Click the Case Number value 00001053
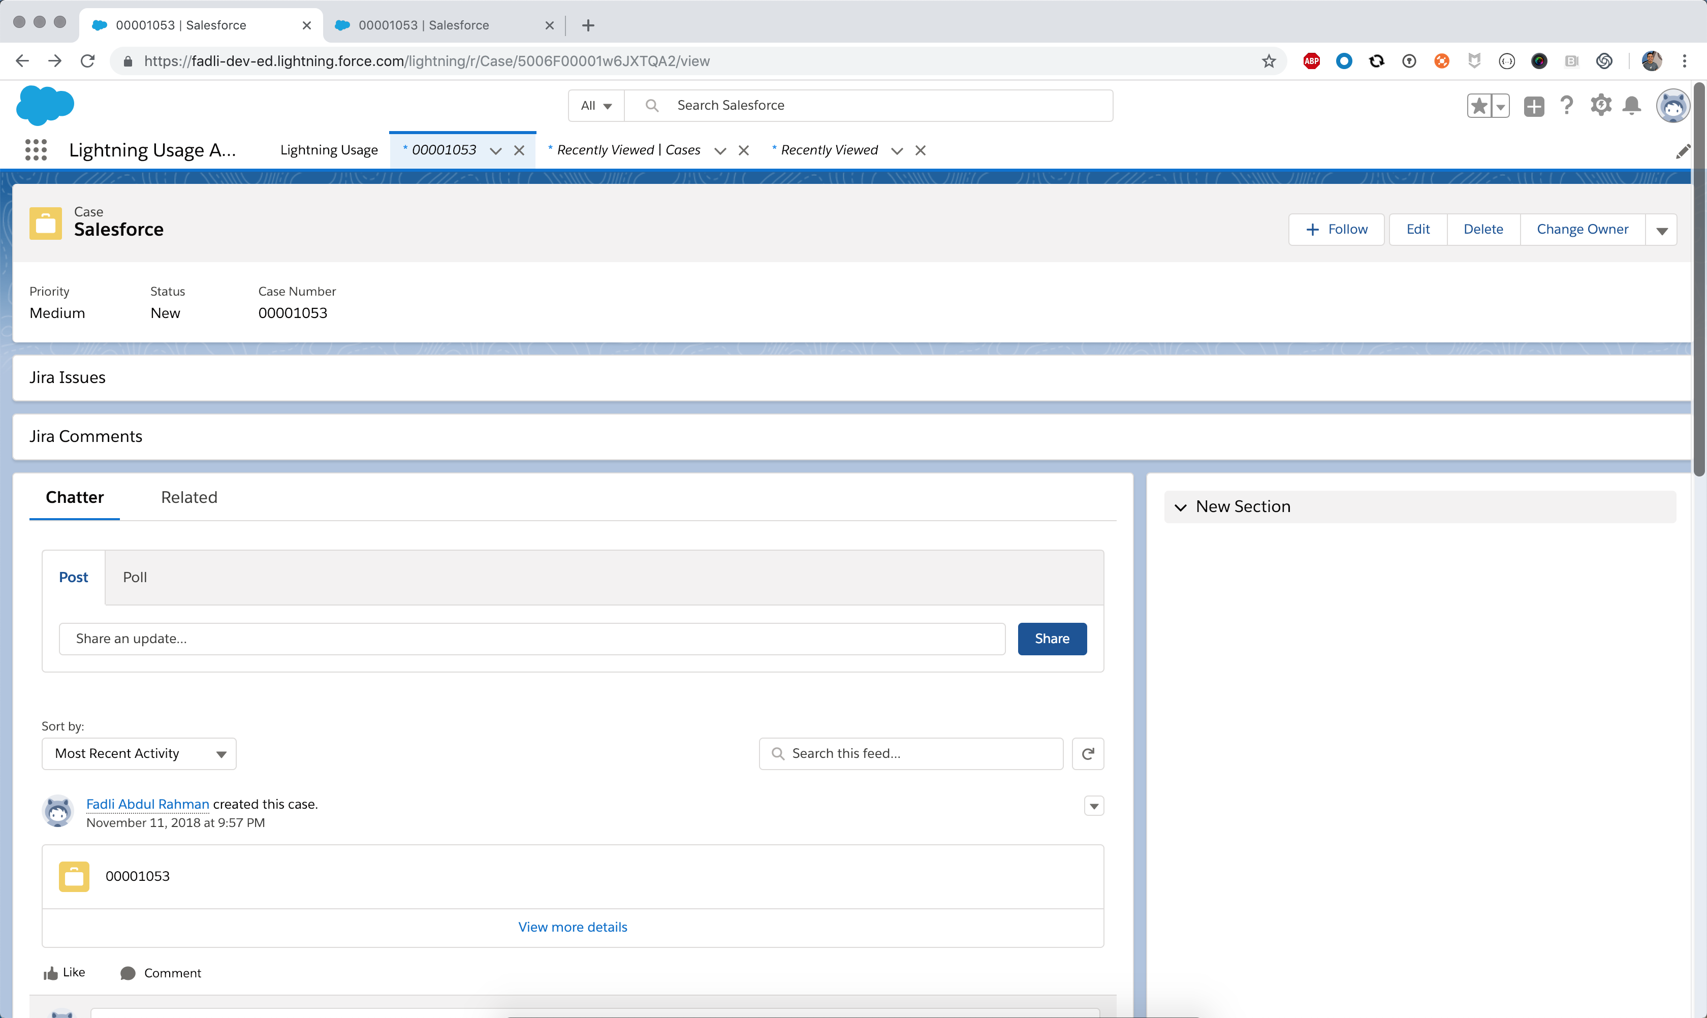 (292, 313)
